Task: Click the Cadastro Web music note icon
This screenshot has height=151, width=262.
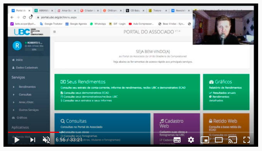Action: [x=162, y=121]
